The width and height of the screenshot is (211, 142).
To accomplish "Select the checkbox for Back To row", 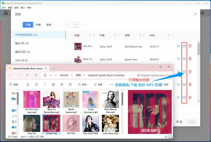I will click(69, 59).
